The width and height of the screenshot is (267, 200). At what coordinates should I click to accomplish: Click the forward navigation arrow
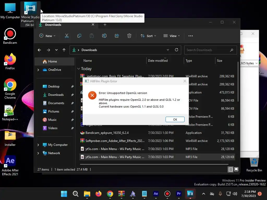pyautogui.click(x=48, y=50)
